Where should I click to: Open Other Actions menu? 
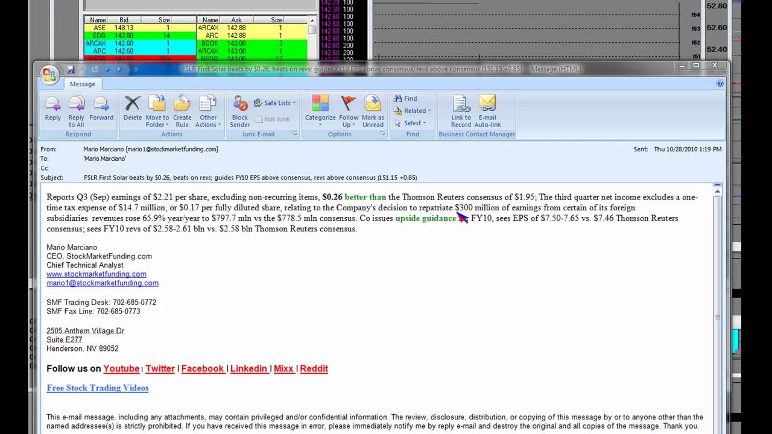(x=208, y=112)
